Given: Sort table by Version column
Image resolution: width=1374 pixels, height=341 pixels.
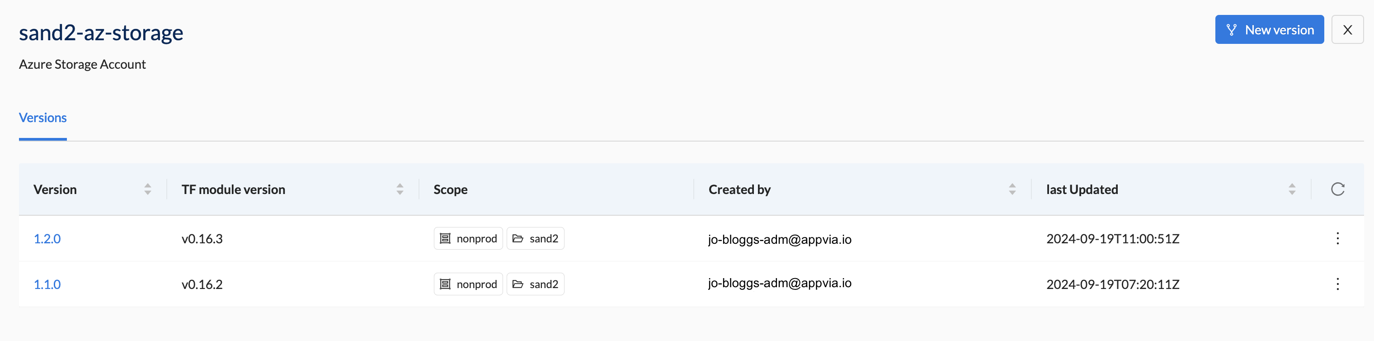Looking at the screenshot, I should [148, 189].
